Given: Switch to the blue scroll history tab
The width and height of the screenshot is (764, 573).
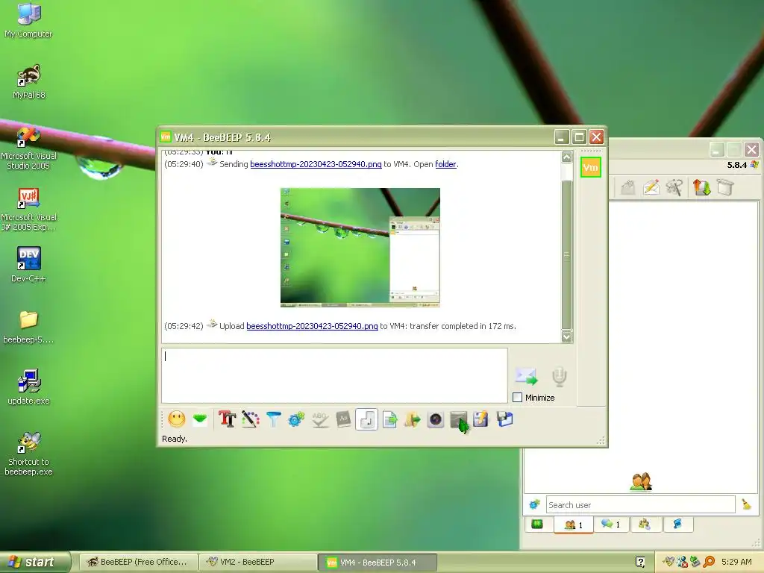Looking at the screenshot, I should (677, 525).
